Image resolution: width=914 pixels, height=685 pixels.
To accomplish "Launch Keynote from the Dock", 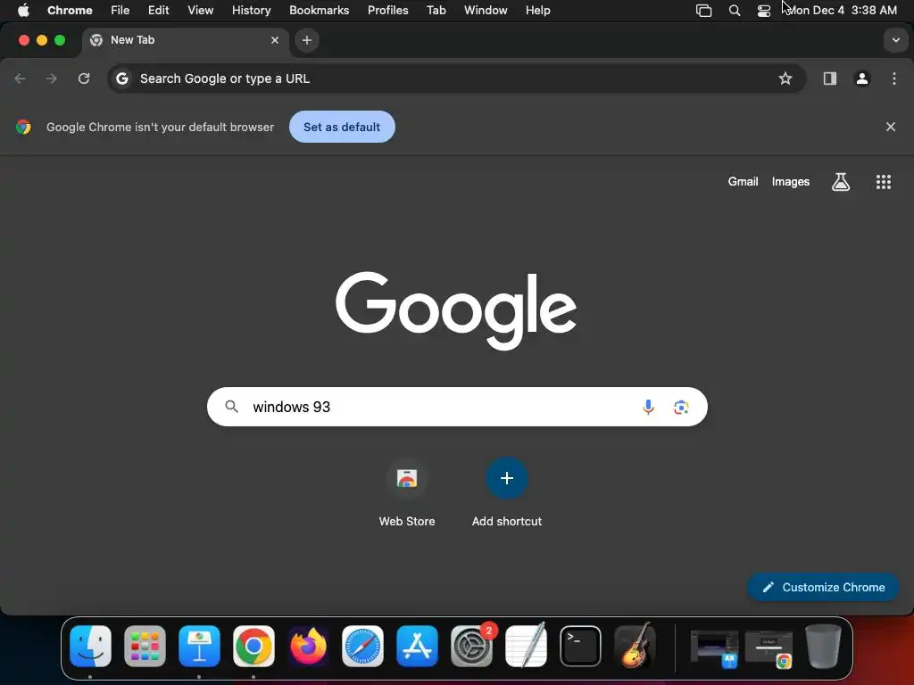I will pos(199,647).
